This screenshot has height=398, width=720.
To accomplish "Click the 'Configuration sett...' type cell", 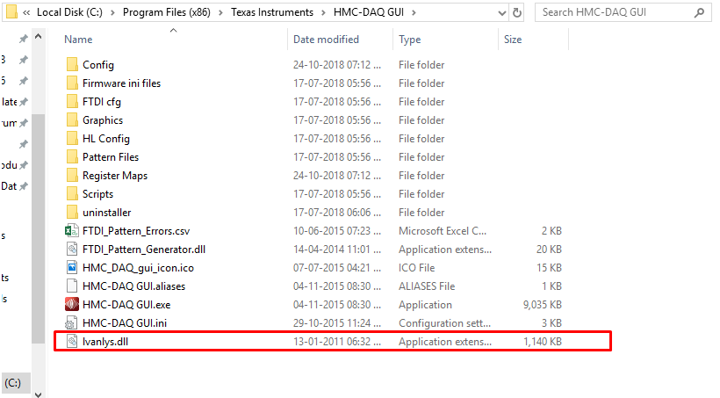I will tap(444, 323).
